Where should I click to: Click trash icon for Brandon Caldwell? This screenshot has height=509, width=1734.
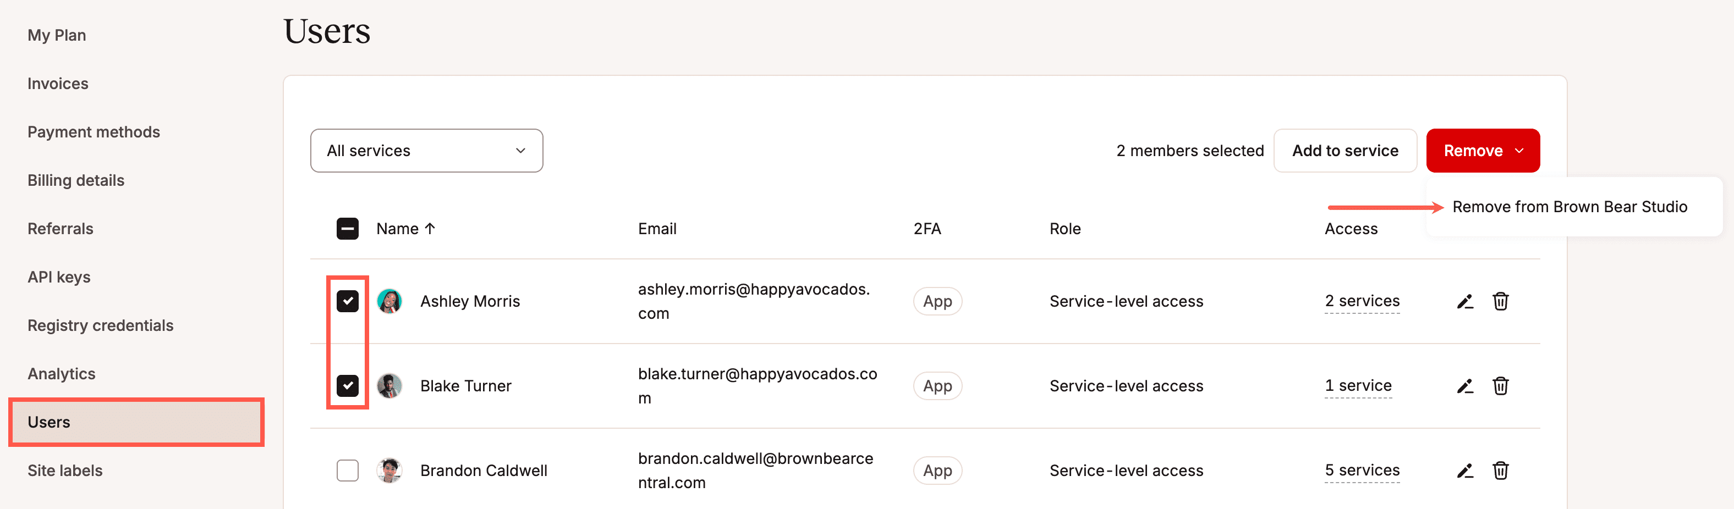(1500, 471)
